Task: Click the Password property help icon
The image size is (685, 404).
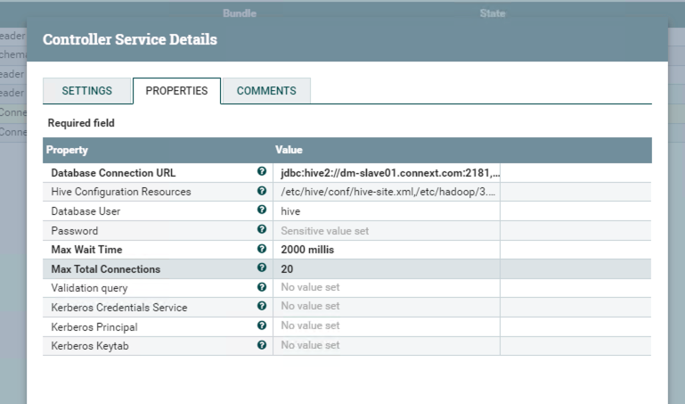Action: tap(262, 230)
